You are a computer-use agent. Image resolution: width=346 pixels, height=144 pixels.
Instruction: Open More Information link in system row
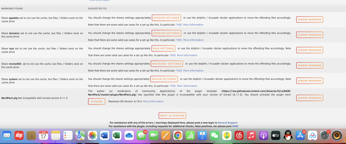[x=187, y=86]
